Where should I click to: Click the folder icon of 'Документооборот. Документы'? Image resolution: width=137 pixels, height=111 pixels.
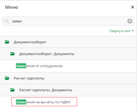coord(13,54)
